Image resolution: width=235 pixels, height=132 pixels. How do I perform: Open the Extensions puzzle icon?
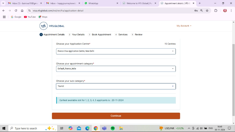216,11
